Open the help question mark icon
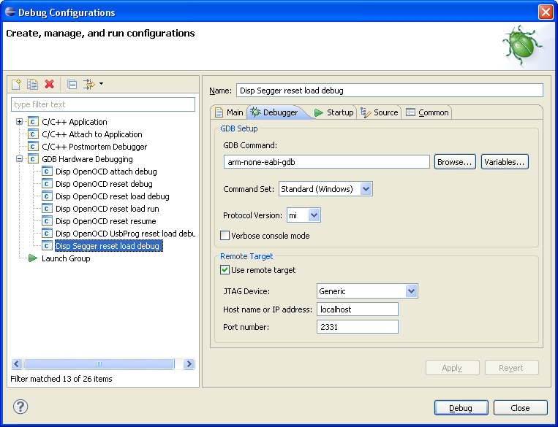Screen dimensions: 558x427 (x=20, y=407)
